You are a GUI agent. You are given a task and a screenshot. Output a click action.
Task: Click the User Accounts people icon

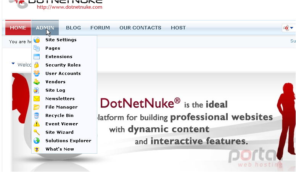37,73
